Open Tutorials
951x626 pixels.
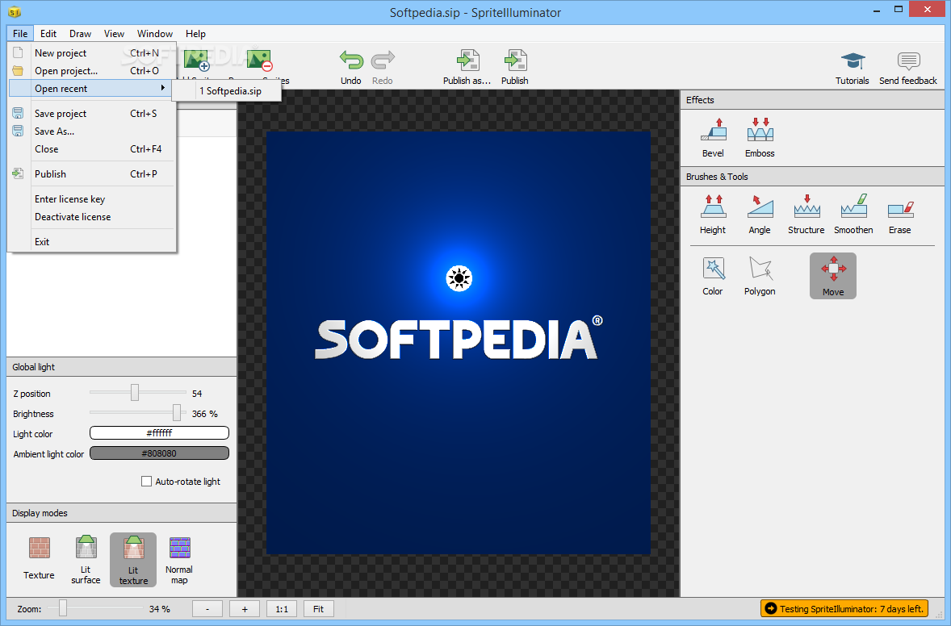pyautogui.click(x=853, y=67)
